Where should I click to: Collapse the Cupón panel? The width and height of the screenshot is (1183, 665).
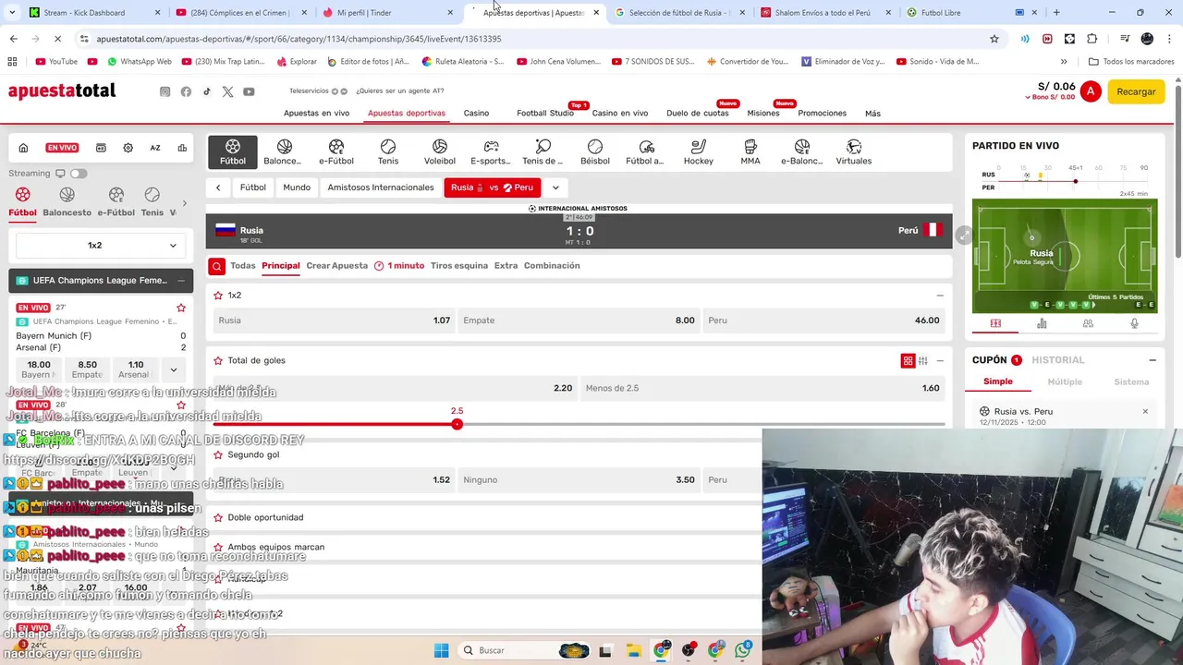(x=1153, y=360)
